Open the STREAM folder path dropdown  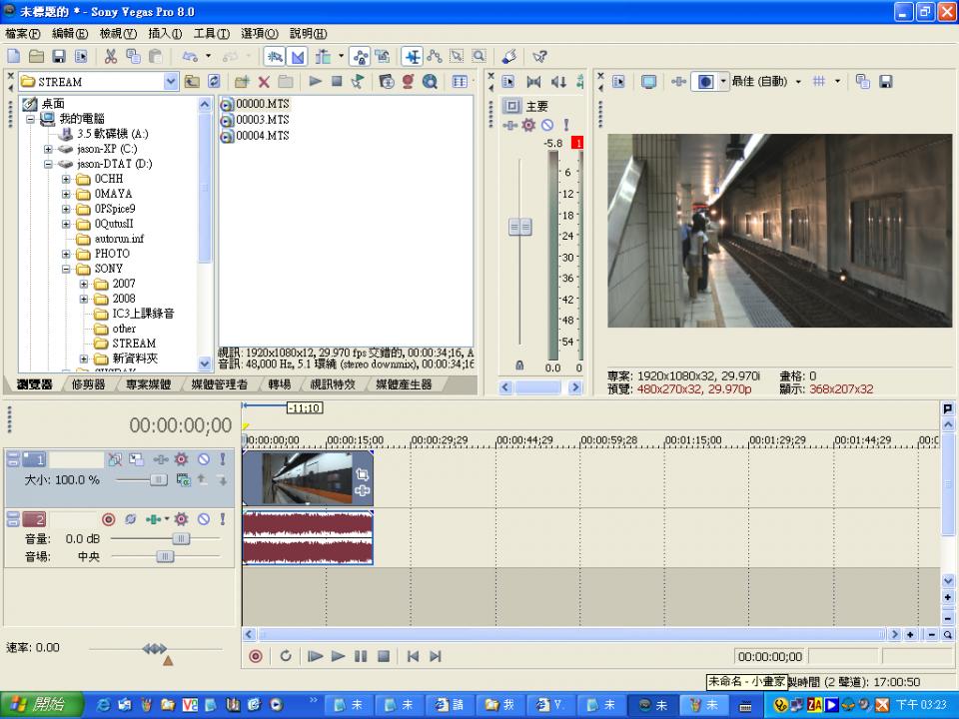(170, 82)
